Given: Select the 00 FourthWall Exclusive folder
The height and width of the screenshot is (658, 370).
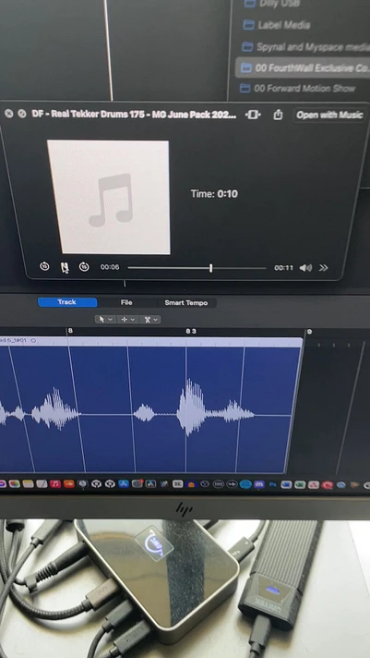Looking at the screenshot, I should pos(303,67).
